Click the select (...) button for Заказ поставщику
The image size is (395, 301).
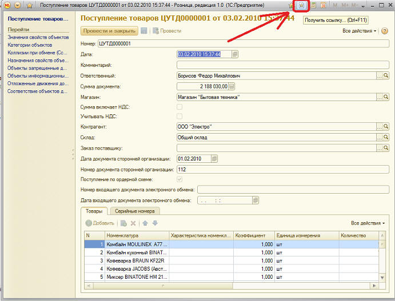click(380, 149)
